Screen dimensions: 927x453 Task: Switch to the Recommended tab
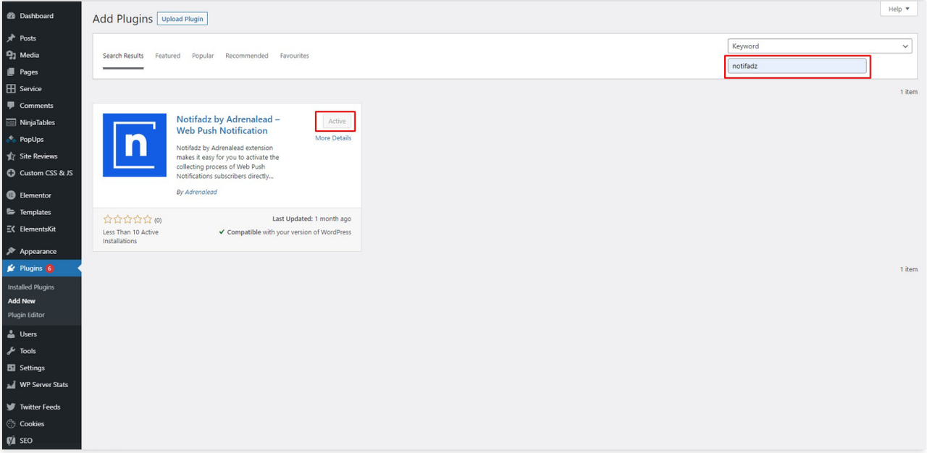[247, 56]
